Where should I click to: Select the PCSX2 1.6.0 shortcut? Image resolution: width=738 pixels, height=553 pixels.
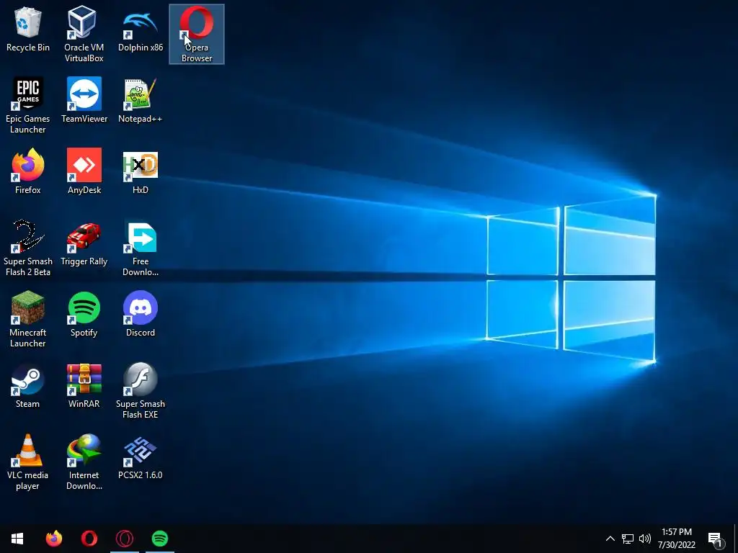141,457
